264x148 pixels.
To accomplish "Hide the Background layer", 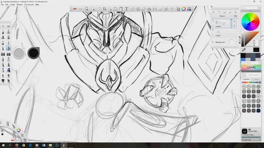I will (x=213, y=42).
